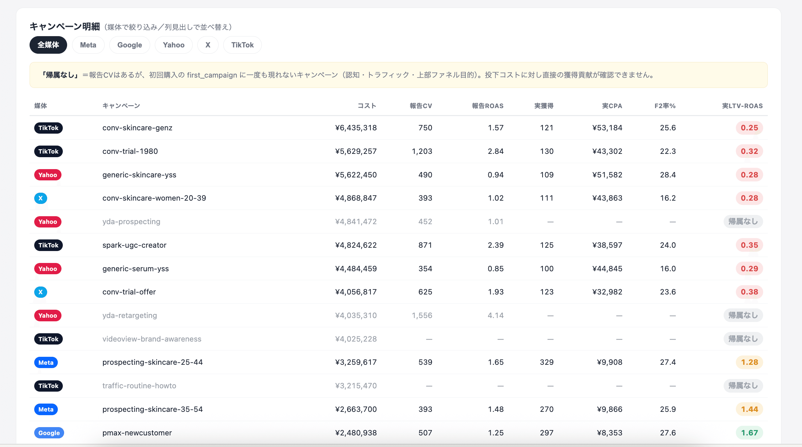
Task: Select the 全媒体 filter chip
Action: [48, 45]
